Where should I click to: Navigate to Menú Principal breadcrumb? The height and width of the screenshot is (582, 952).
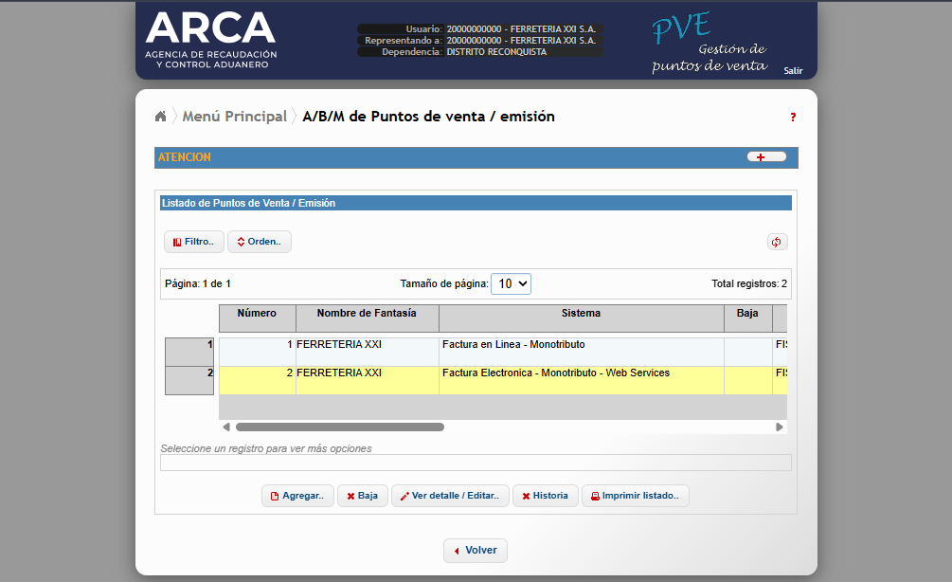(234, 116)
